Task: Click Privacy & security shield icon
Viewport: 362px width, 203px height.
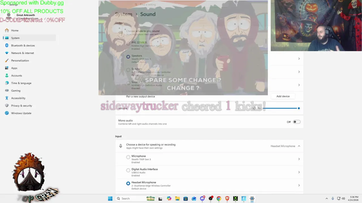Action: click(7, 105)
